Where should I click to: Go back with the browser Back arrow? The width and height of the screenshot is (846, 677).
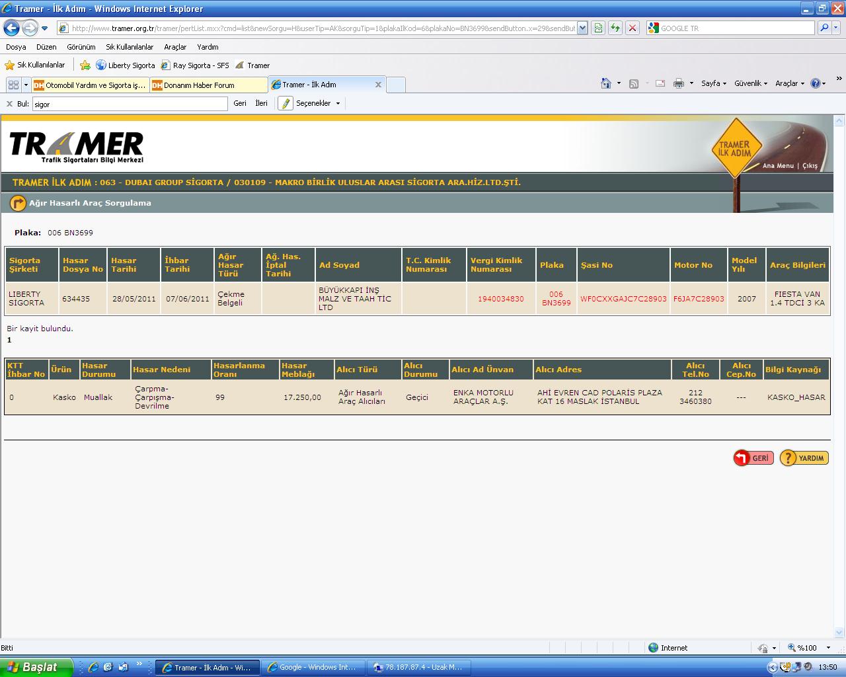(11, 28)
